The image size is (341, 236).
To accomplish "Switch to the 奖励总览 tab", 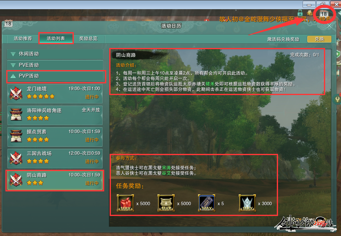I will [x=88, y=39].
